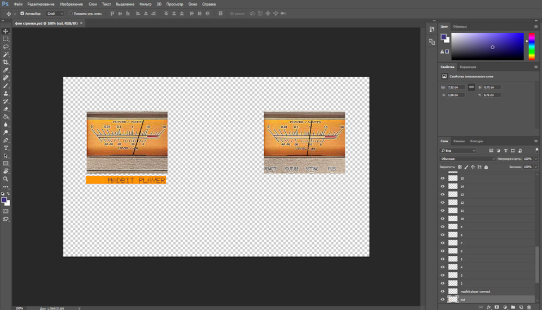Open the Фильтр menu
Image resolution: width=542 pixels, height=310 pixels.
pyautogui.click(x=145, y=4)
